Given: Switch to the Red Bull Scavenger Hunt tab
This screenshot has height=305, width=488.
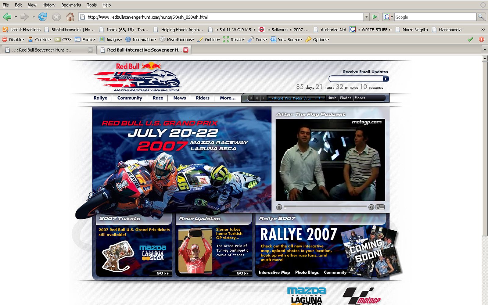Looking at the screenshot, I should click(48, 50).
